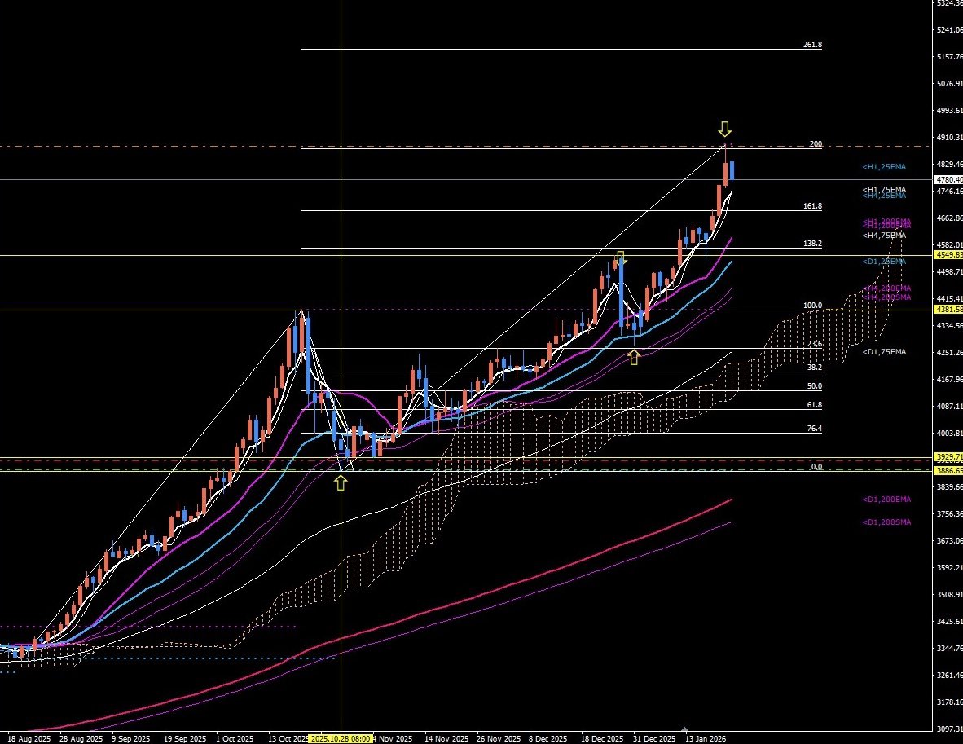Click the Fibonacci 50.0 level label
The height and width of the screenshot is (744, 963).
tap(815, 386)
